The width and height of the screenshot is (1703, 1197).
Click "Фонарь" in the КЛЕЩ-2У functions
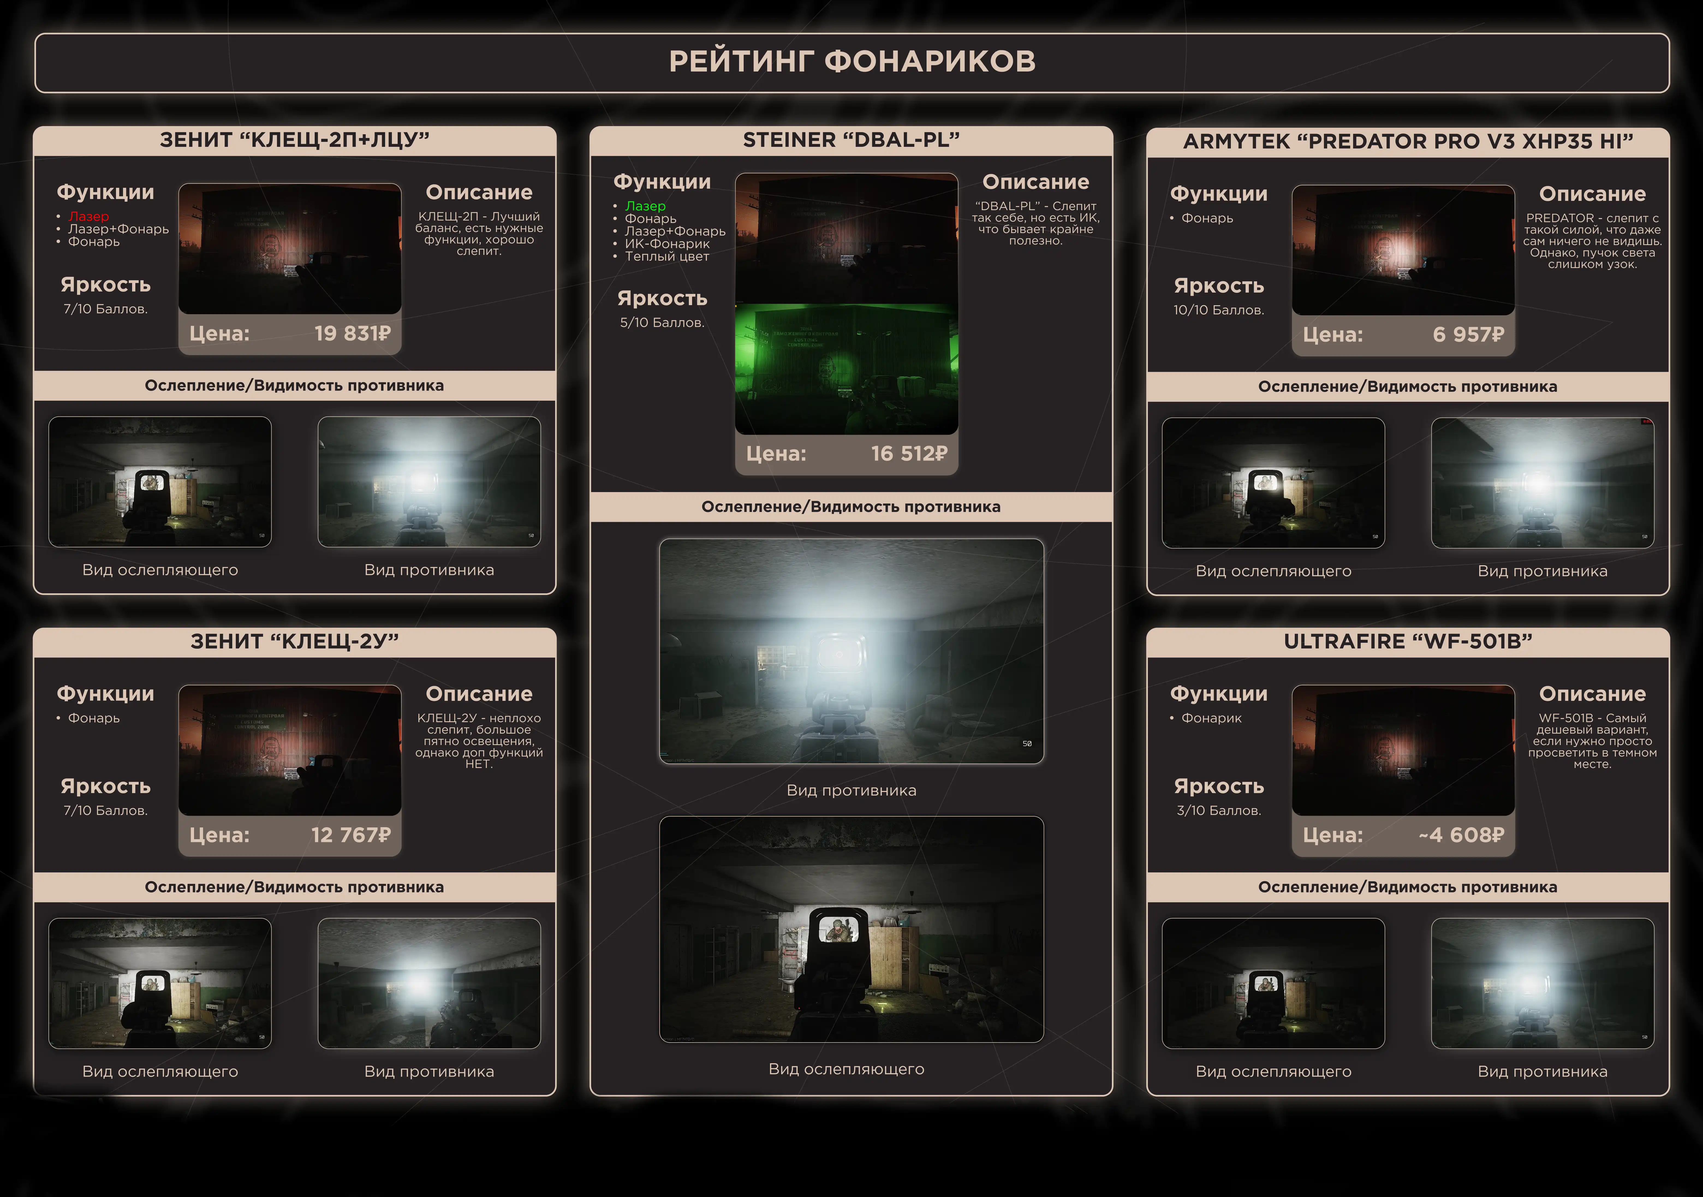94,718
